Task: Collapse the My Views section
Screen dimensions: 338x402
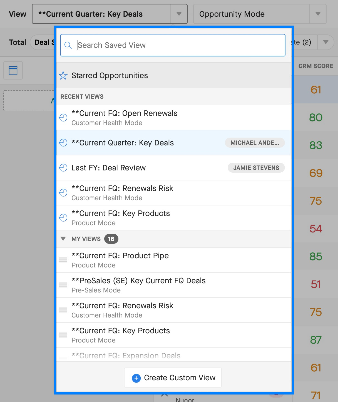Action: [x=63, y=239]
